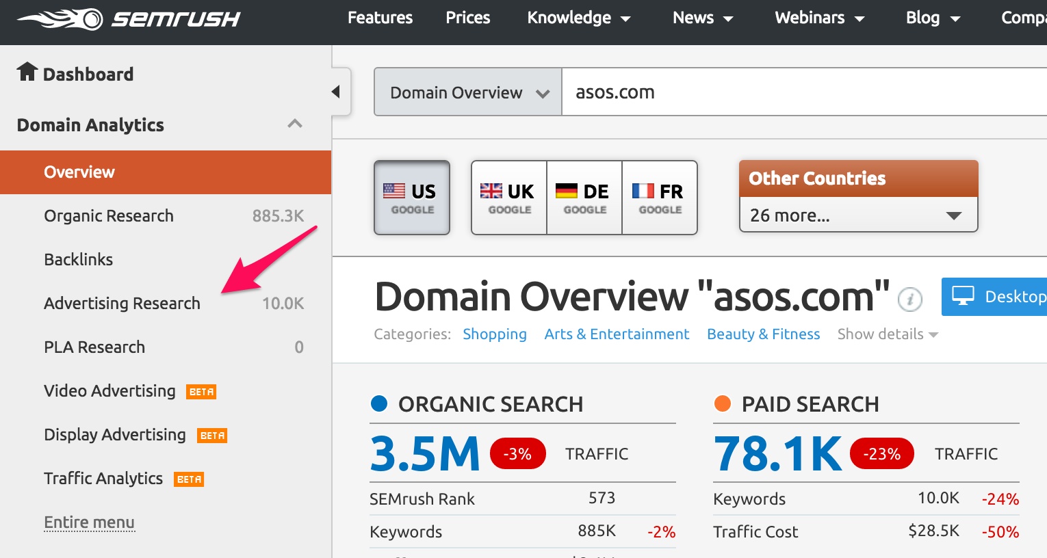Click the 78.1K paid traffic figure
Screen dimensions: 1047x558
point(778,454)
